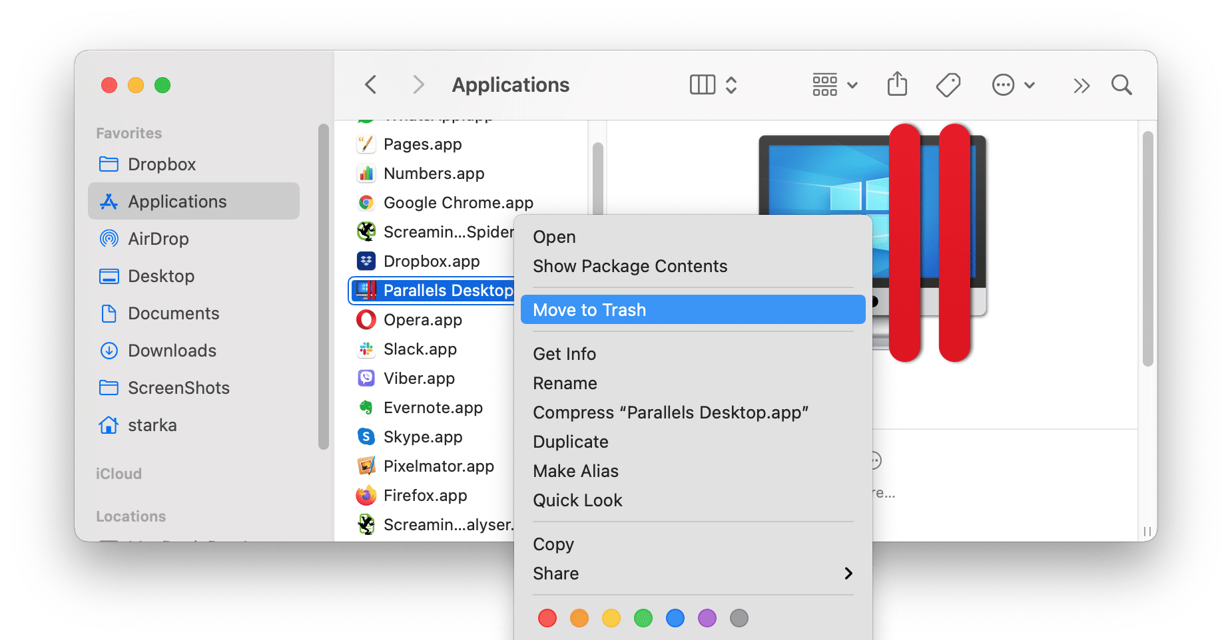Select the Evernote.app icon
Screen dimensions: 1232x640
pos(366,407)
